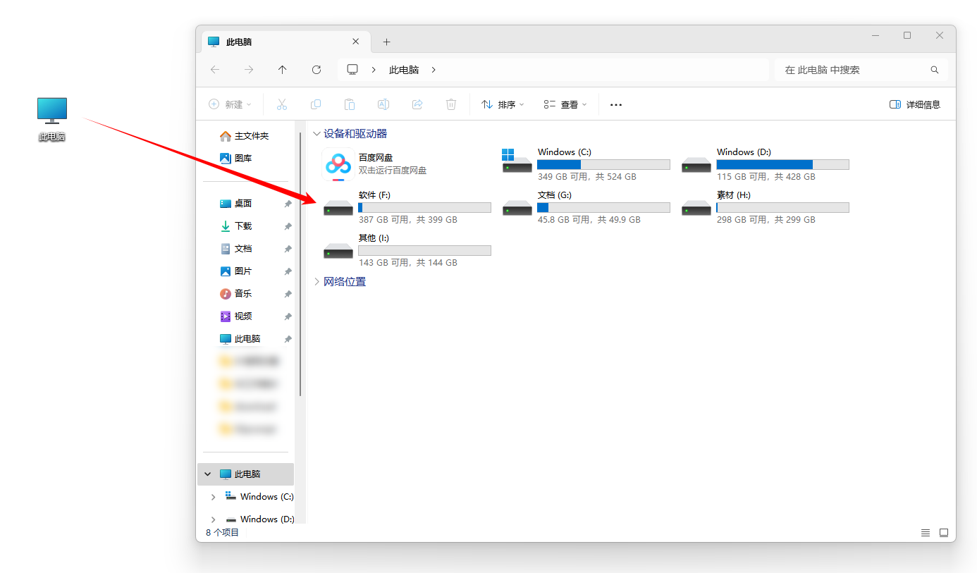Screen dimensions: 977x573
Task: Click the navigation pane vertical scrollbar
Action: coord(300,264)
